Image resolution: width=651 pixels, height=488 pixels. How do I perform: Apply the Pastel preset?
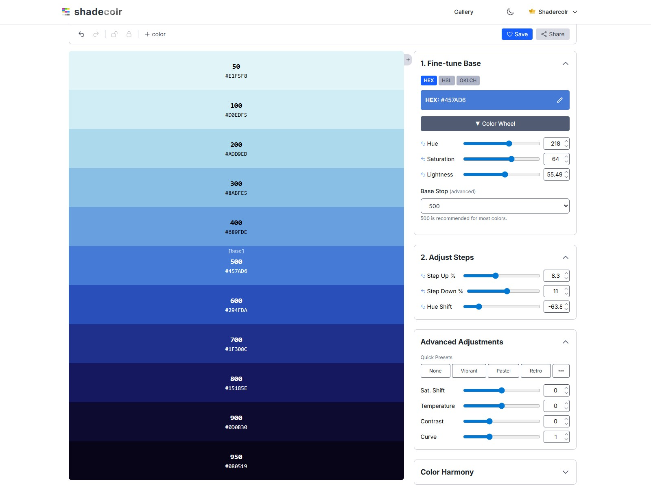click(503, 371)
